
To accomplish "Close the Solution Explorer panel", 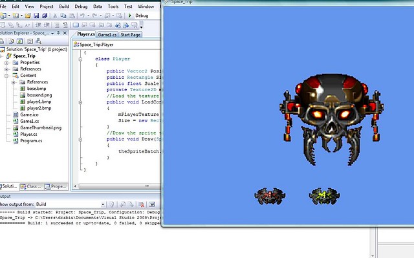I will click(x=65, y=33).
